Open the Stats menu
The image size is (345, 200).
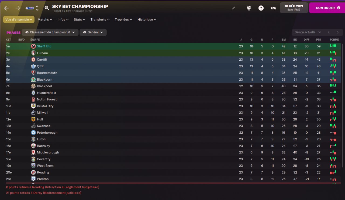[80, 19]
